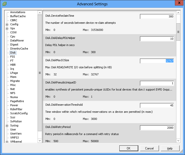Screen dimensions: 185x155
Task: Close the Advanced Settings dialog
Action: pos(179,4)
